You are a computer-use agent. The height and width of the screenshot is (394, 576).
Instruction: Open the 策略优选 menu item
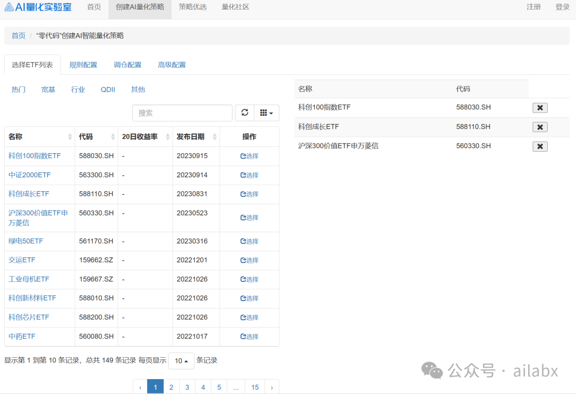[x=193, y=7]
